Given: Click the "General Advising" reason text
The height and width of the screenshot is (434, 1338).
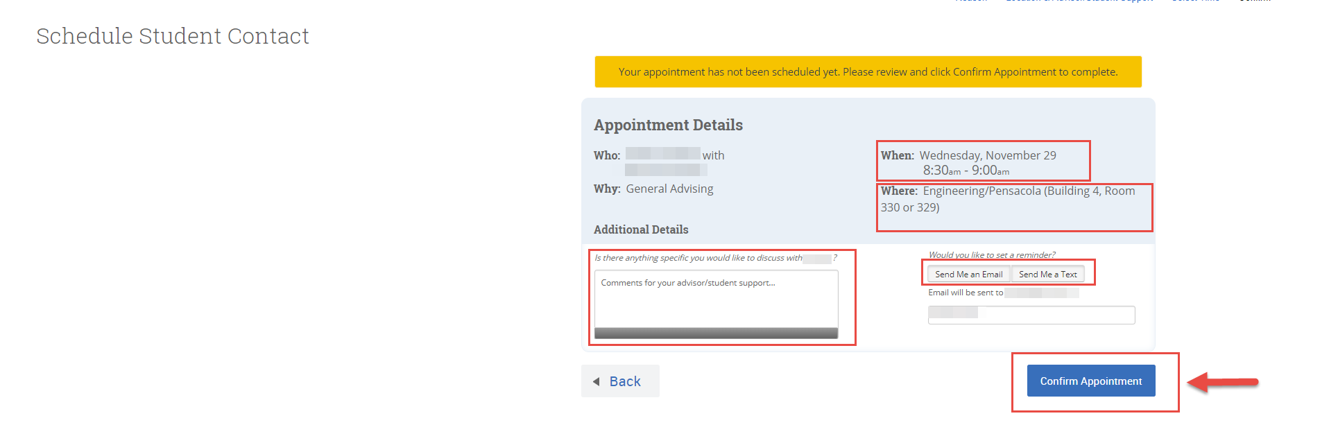Looking at the screenshot, I should [669, 189].
